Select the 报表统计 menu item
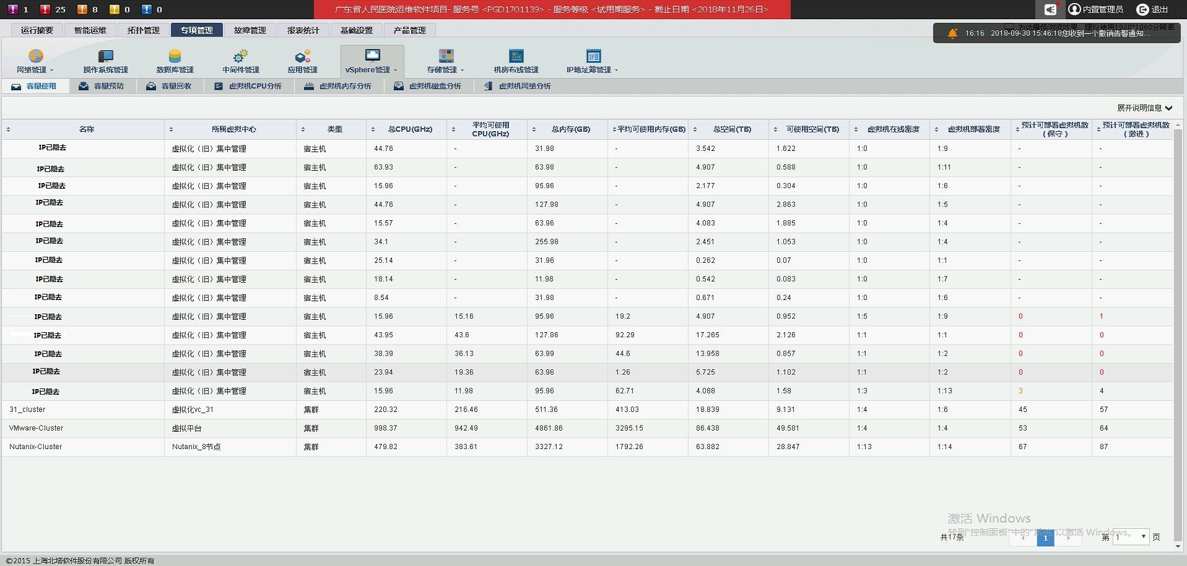The image size is (1187, 566). point(303,30)
